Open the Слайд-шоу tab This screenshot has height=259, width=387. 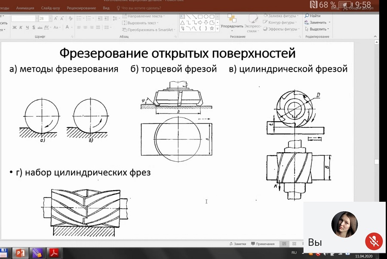pyautogui.click(x=51, y=8)
